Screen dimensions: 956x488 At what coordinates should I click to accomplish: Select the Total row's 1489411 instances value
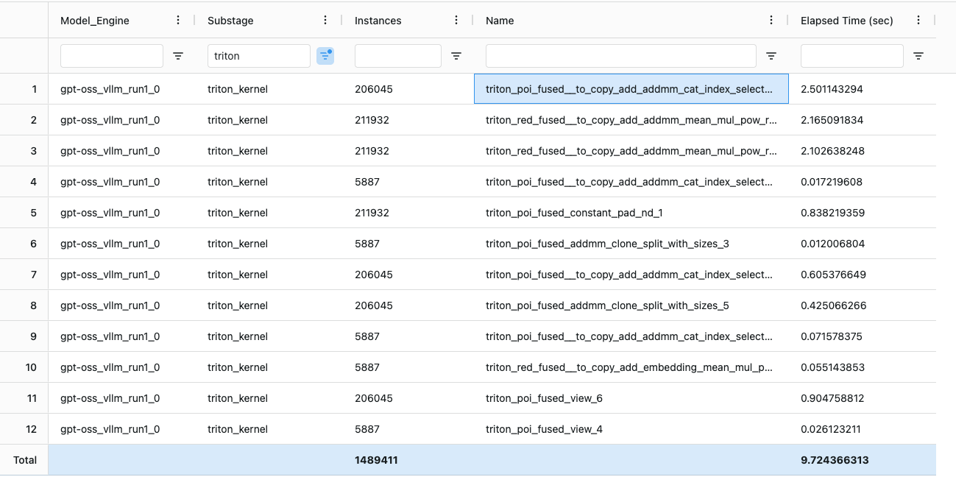(x=377, y=459)
